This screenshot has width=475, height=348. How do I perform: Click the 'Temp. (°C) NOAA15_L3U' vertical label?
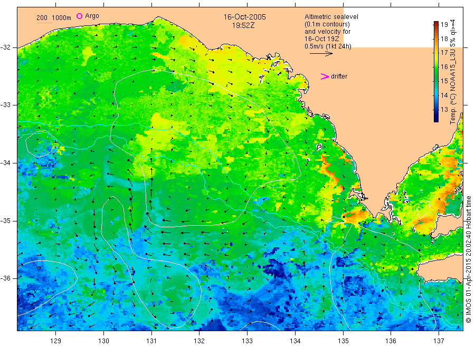coord(453,86)
